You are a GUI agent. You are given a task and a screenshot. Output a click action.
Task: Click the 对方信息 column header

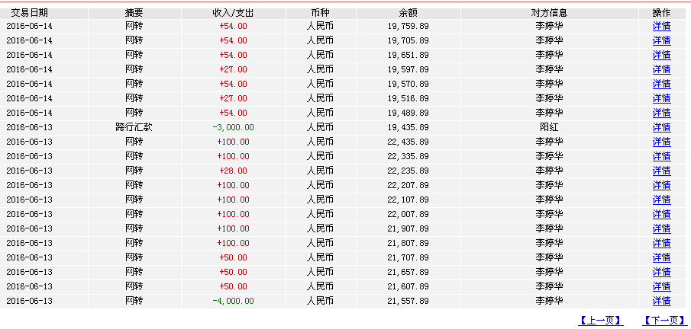549,13
